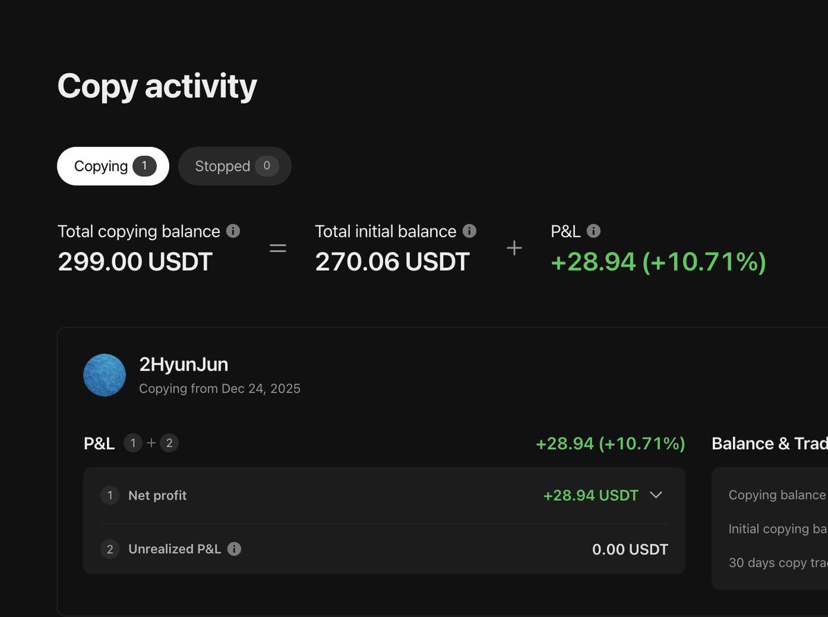Image resolution: width=828 pixels, height=617 pixels.
Task: Click the step 1 badge beside Net profit
Action: click(x=110, y=496)
